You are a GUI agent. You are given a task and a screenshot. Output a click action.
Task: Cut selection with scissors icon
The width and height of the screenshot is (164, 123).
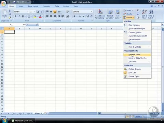pos(10,11)
